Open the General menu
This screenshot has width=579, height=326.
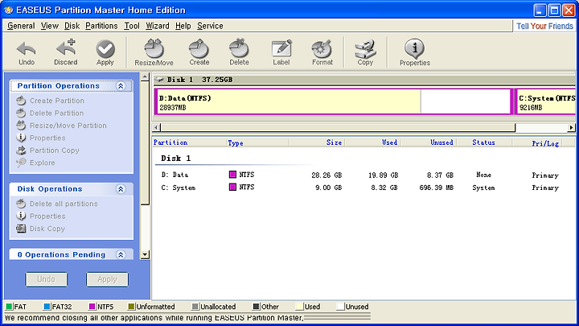(x=21, y=26)
